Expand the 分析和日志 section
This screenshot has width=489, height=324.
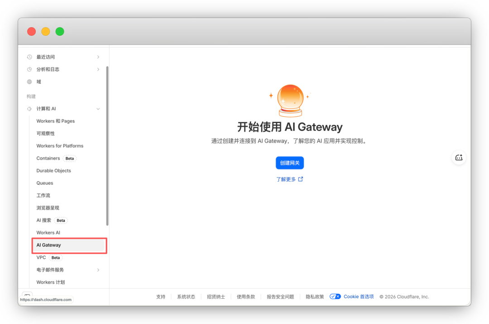click(x=98, y=69)
